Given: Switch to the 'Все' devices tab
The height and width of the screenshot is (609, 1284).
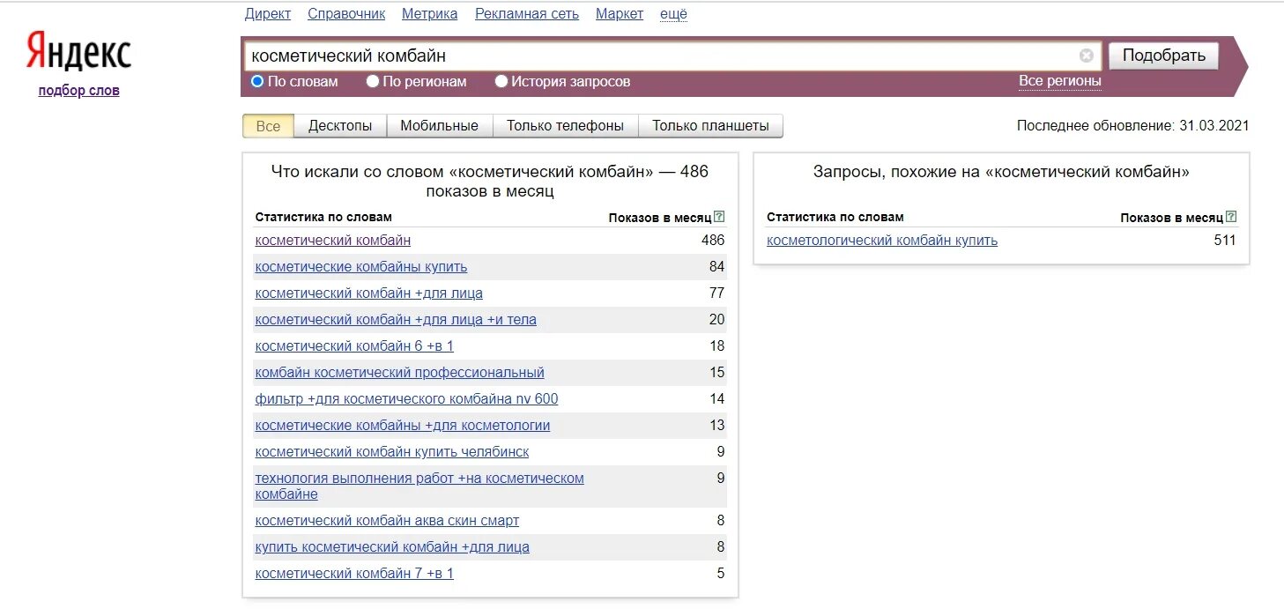Looking at the screenshot, I should pyautogui.click(x=268, y=126).
